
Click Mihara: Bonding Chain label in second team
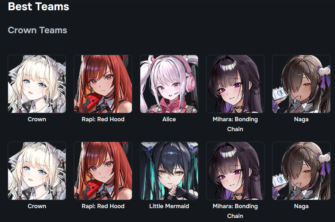coord(235,211)
